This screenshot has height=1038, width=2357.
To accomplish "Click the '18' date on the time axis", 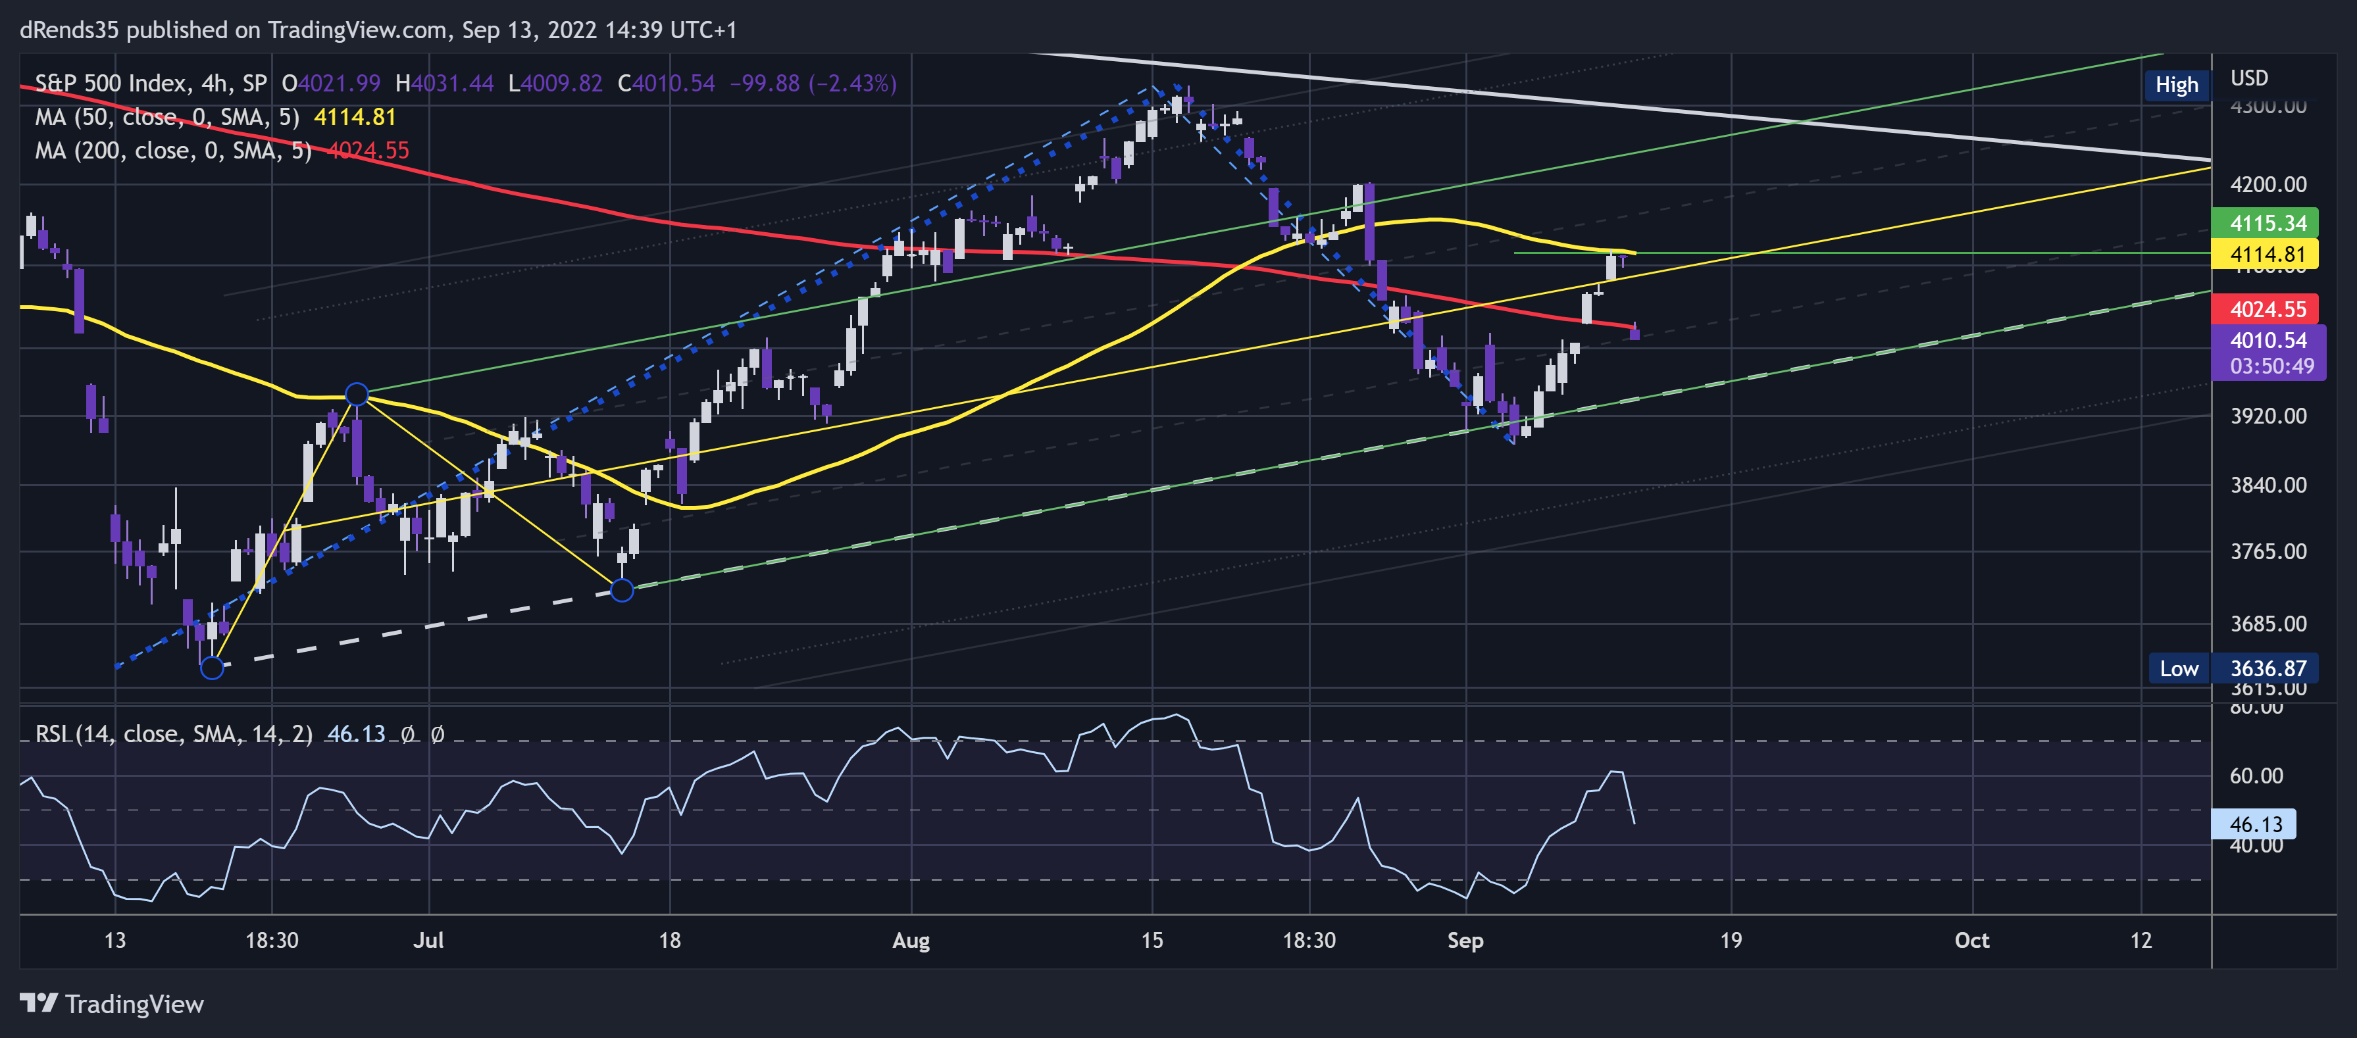I will [669, 940].
